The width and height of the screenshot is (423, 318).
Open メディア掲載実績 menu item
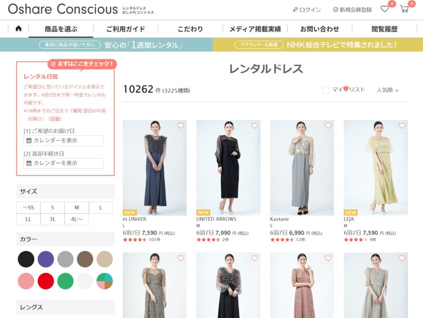255,29
